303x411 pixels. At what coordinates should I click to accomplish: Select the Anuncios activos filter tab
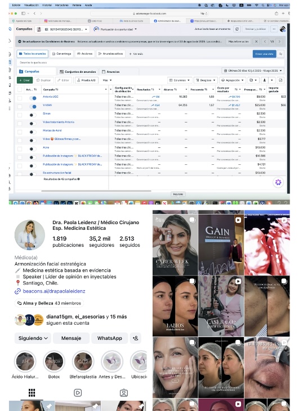(x=111, y=54)
